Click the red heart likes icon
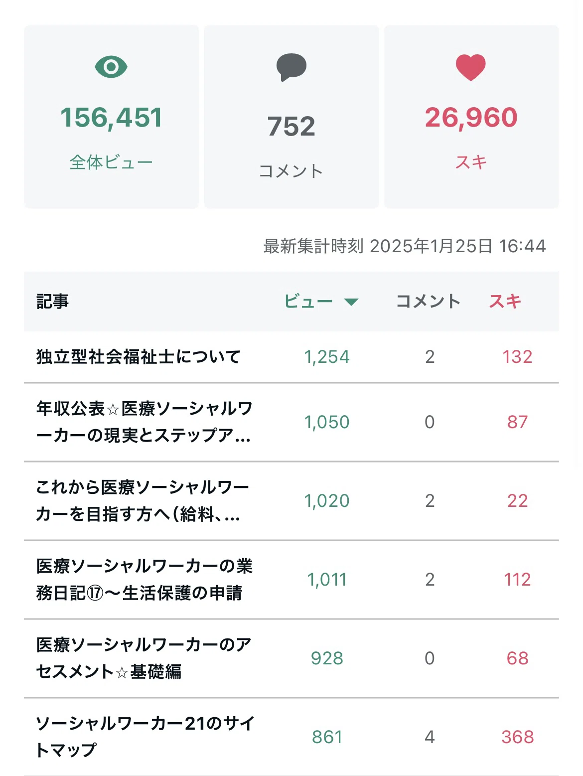The height and width of the screenshot is (776, 583). pyautogui.click(x=471, y=67)
